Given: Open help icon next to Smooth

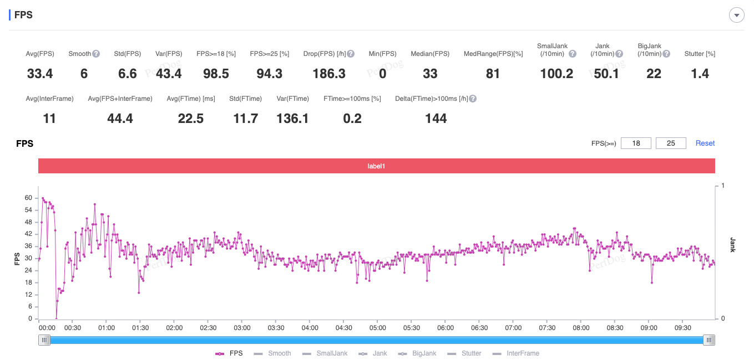Looking at the screenshot, I should coord(96,54).
